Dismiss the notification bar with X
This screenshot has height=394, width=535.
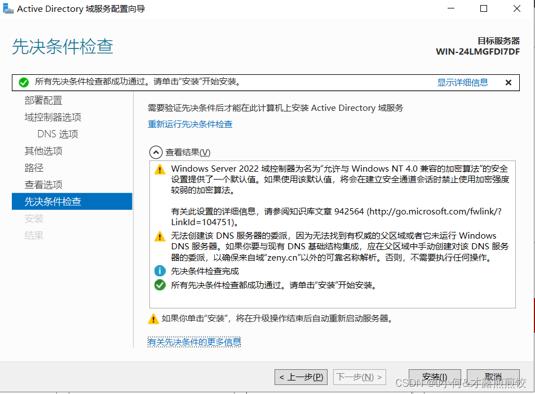point(509,82)
